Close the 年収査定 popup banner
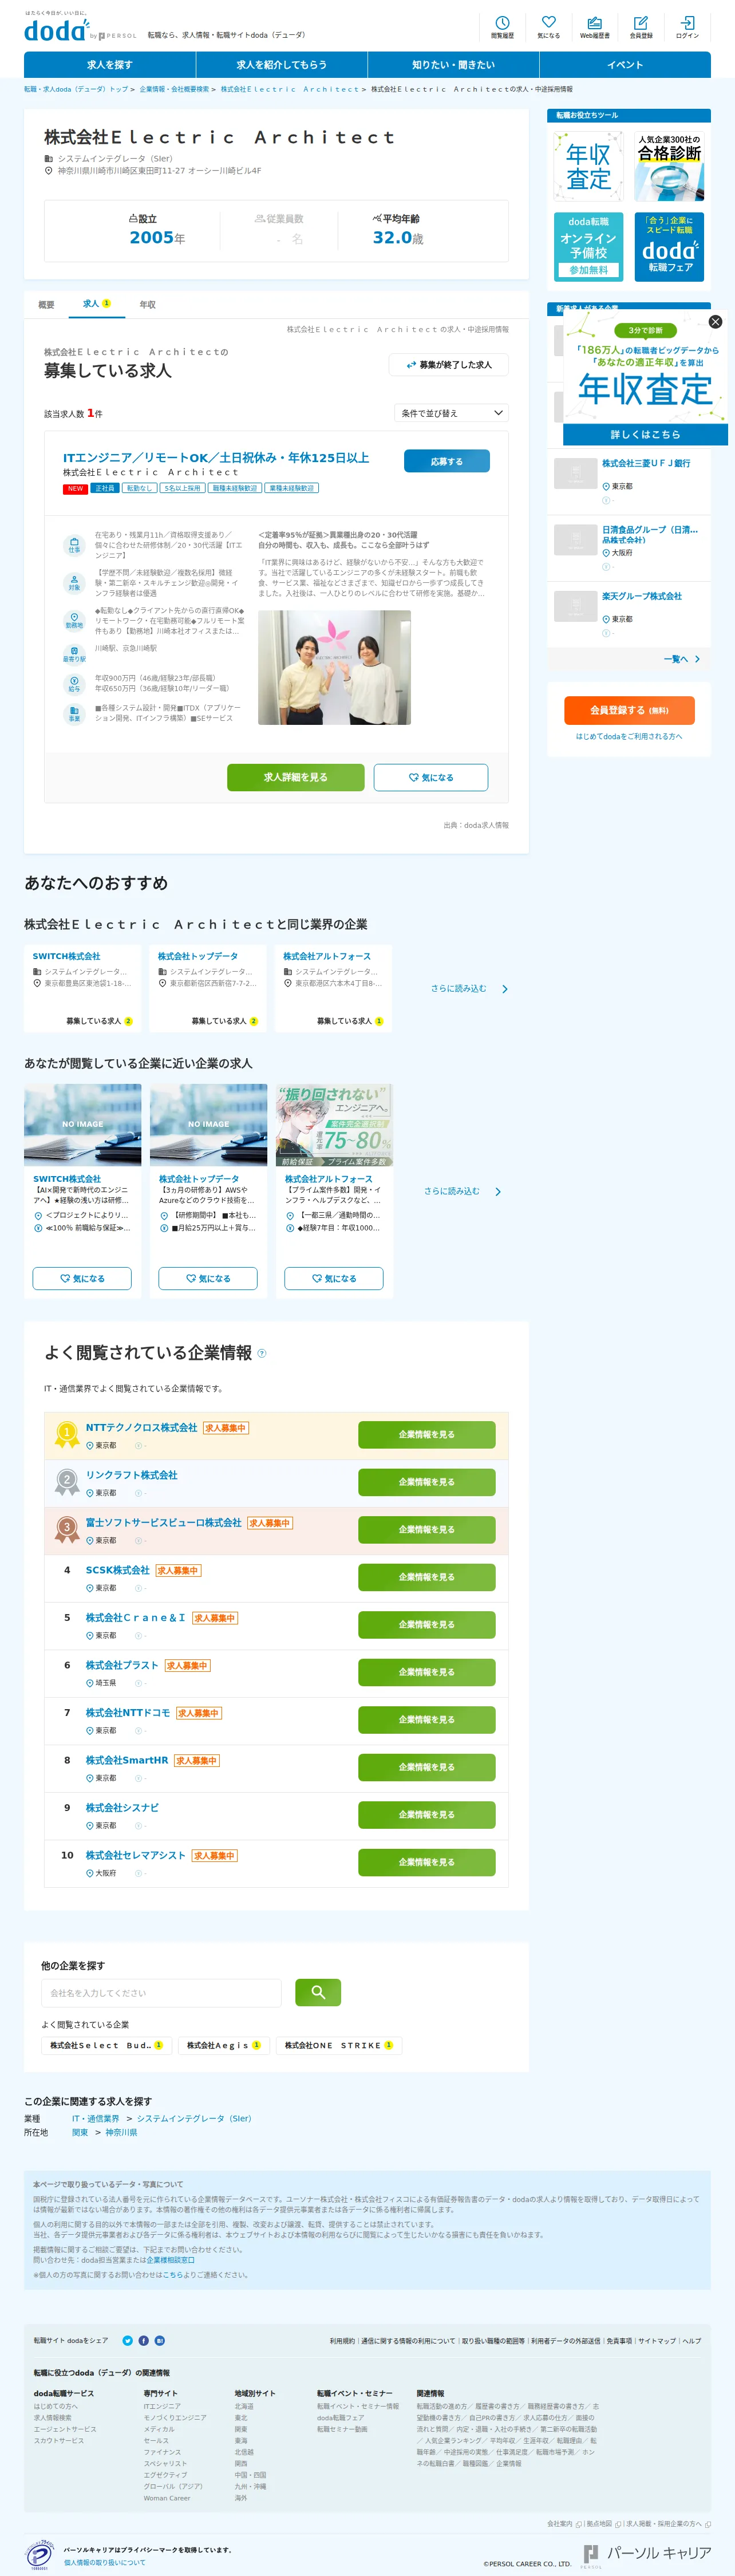The width and height of the screenshot is (735, 2576). click(715, 322)
